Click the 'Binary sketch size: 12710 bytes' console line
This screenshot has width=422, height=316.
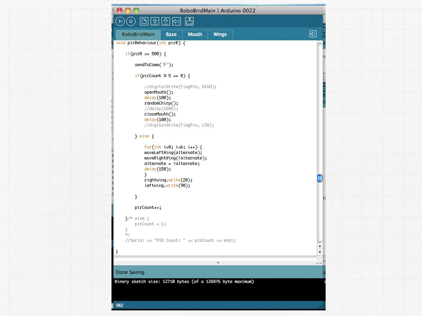pyautogui.click(x=184, y=281)
